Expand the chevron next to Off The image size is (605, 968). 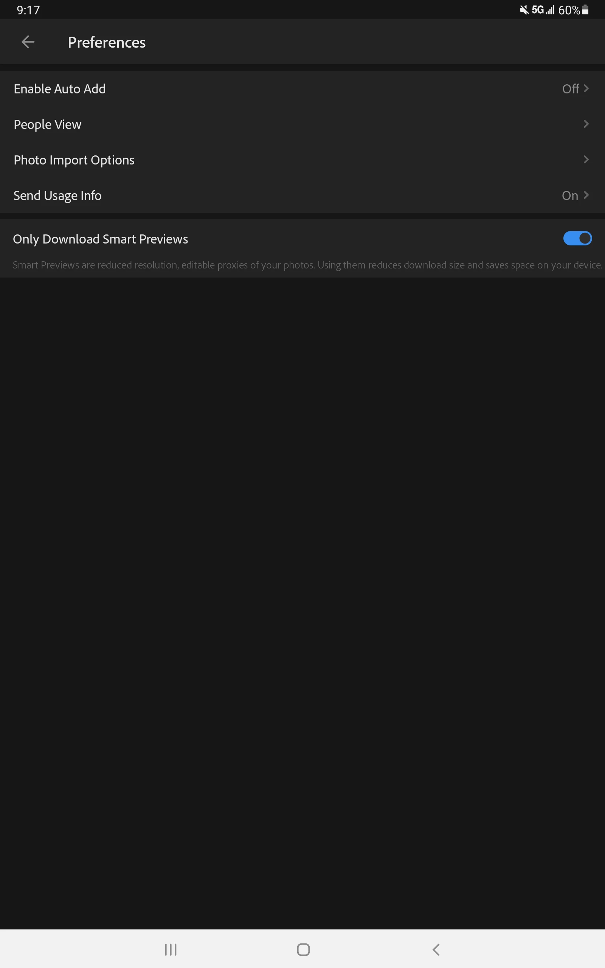[586, 88]
